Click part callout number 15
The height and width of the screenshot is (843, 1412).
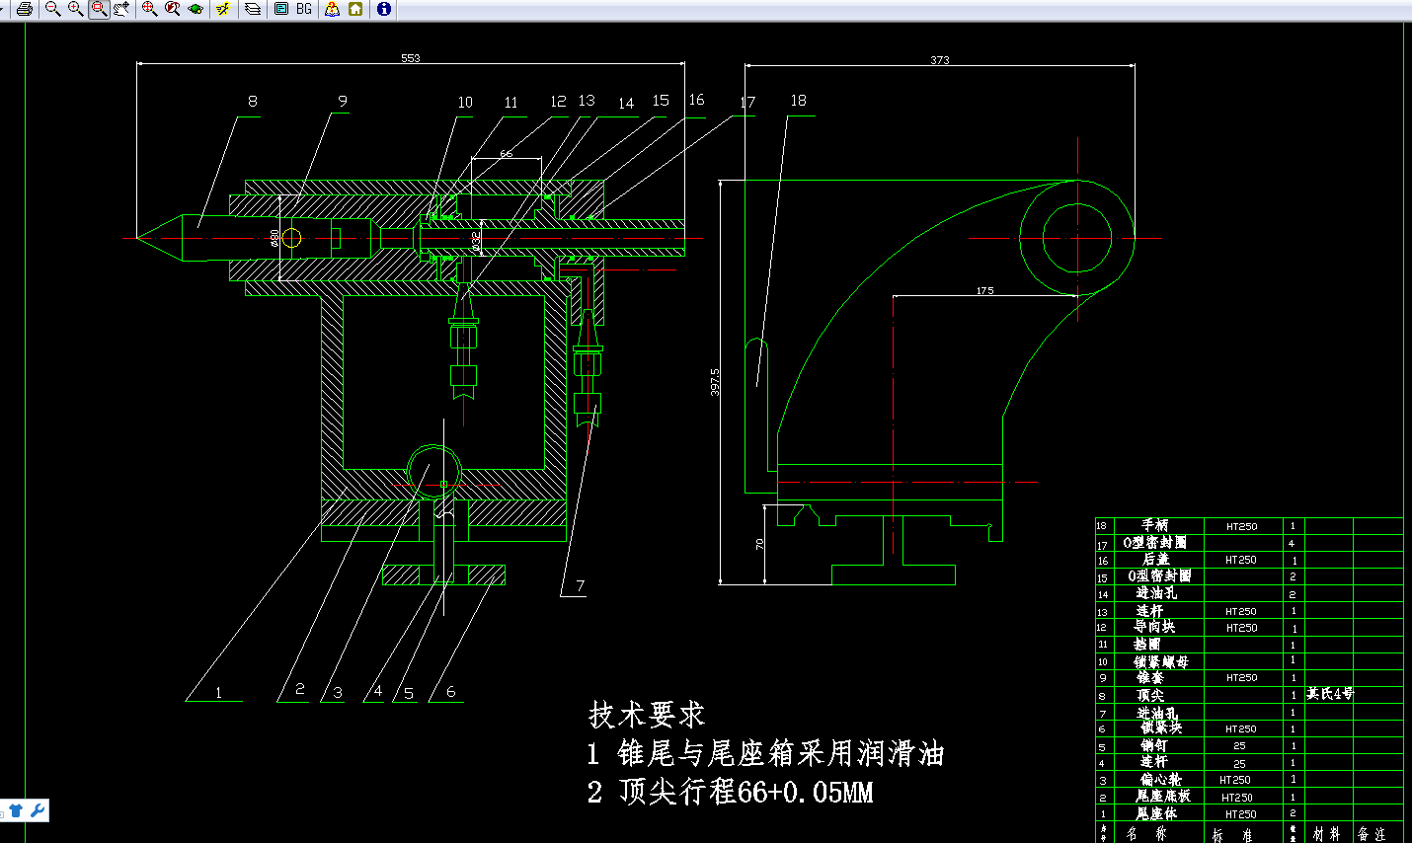coord(661,101)
